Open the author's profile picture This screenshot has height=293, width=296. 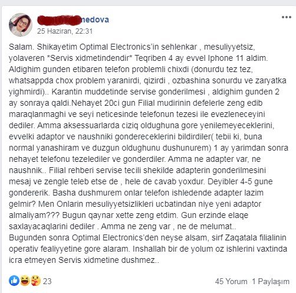point(21,25)
